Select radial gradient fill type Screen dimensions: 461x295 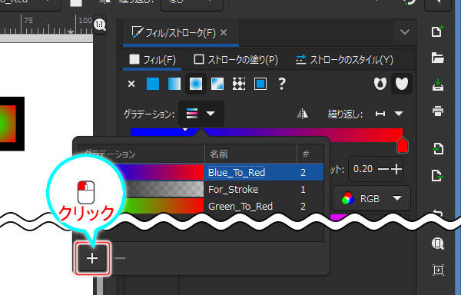[196, 84]
